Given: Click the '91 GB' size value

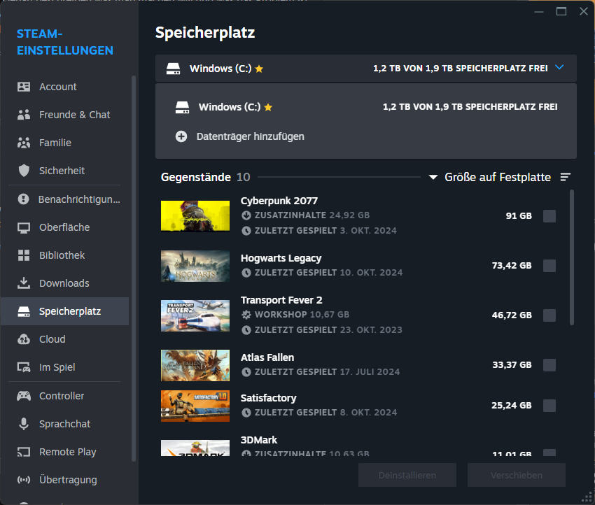Looking at the screenshot, I should (519, 216).
